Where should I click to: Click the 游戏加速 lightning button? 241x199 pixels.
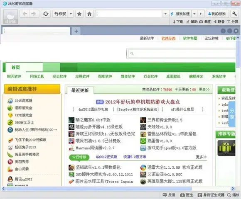click(x=180, y=14)
